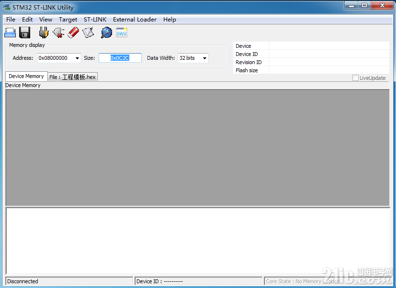The width and height of the screenshot is (396, 288).
Task: Click the gray Device Memory grid area
Action: 197,148
